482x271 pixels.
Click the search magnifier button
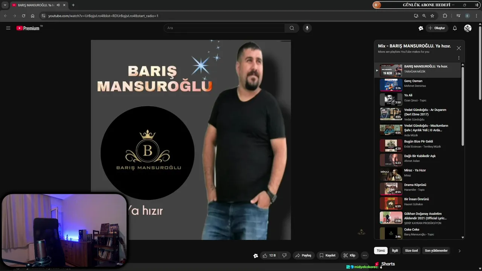292,28
